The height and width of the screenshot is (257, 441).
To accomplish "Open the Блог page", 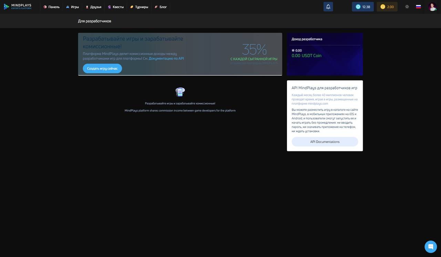I will (x=161, y=7).
